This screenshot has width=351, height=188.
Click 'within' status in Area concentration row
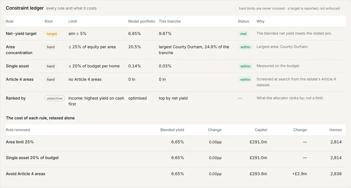click(245, 47)
